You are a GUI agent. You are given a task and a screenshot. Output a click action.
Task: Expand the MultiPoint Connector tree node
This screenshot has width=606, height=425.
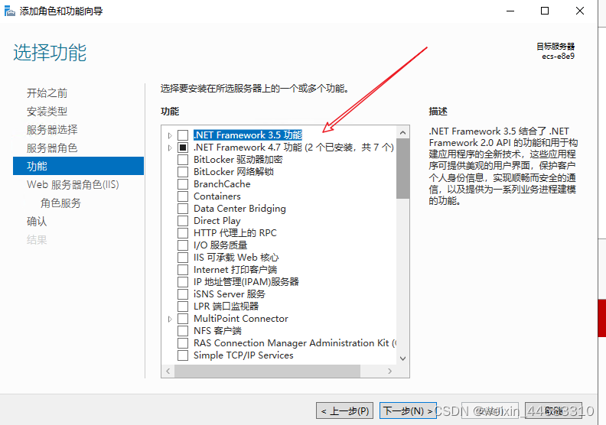click(x=170, y=319)
